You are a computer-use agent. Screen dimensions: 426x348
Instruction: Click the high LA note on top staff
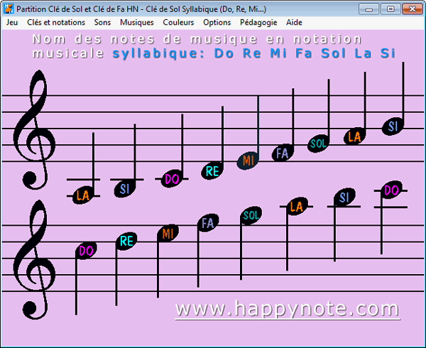[x=354, y=136]
